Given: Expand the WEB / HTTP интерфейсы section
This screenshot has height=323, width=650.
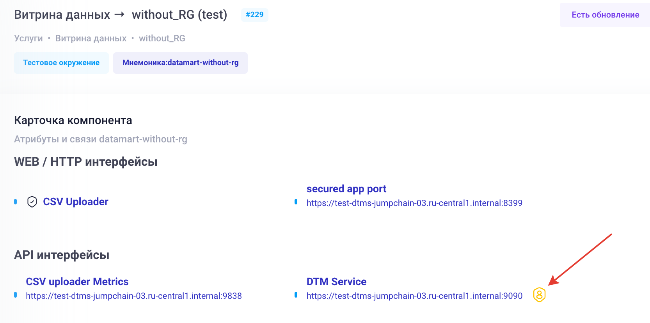Looking at the screenshot, I should [x=85, y=161].
